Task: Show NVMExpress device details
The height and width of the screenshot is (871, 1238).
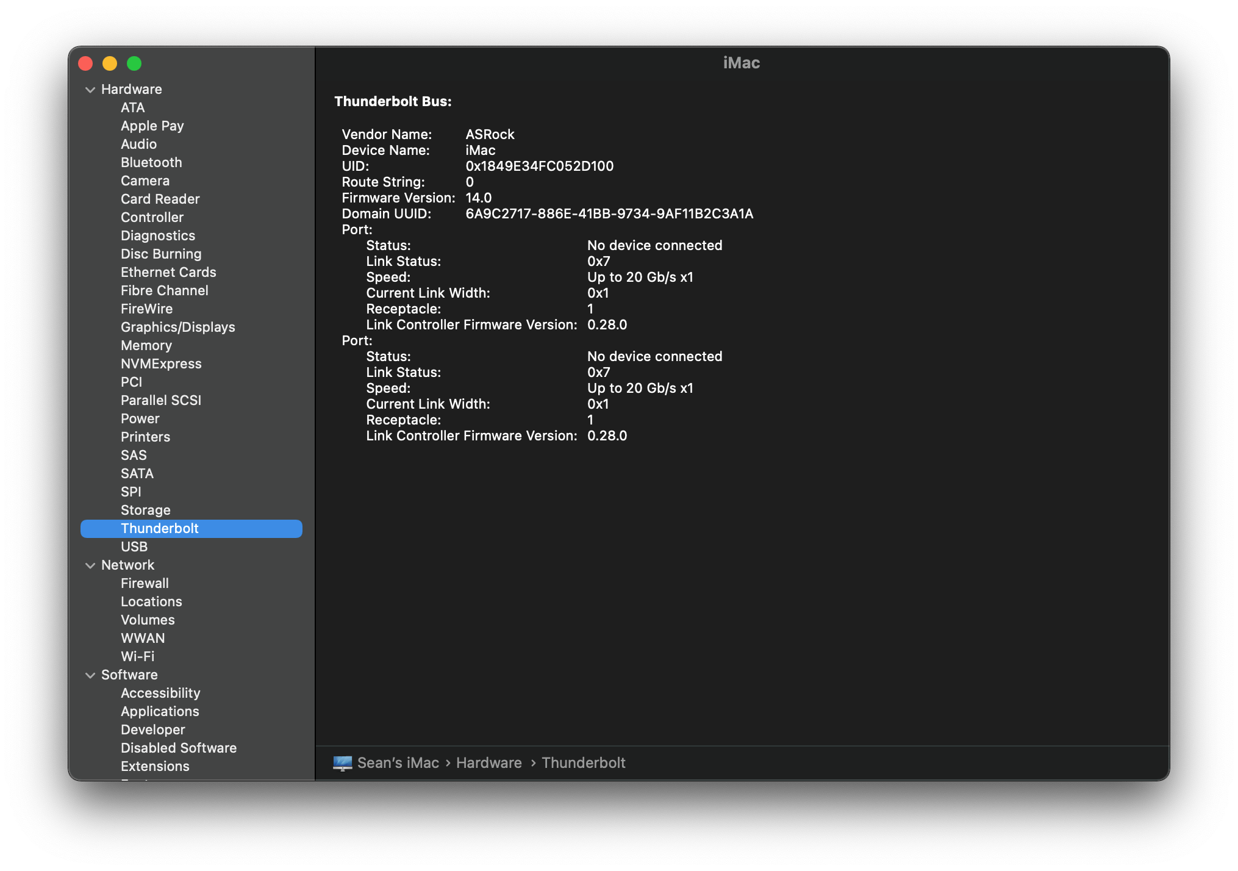Action: [x=161, y=364]
